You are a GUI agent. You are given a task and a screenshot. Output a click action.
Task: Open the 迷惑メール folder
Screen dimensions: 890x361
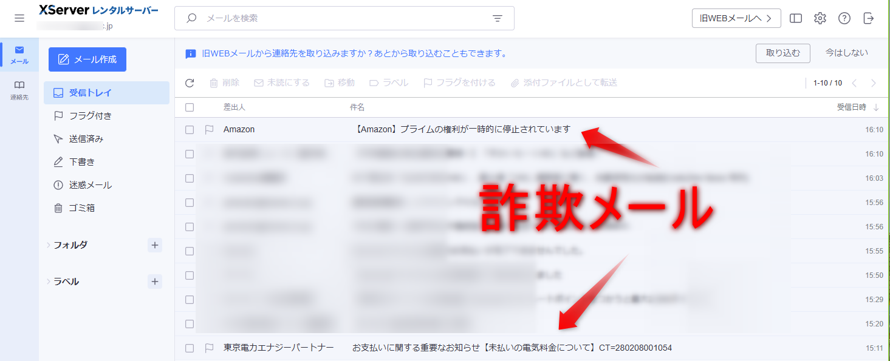pos(90,185)
